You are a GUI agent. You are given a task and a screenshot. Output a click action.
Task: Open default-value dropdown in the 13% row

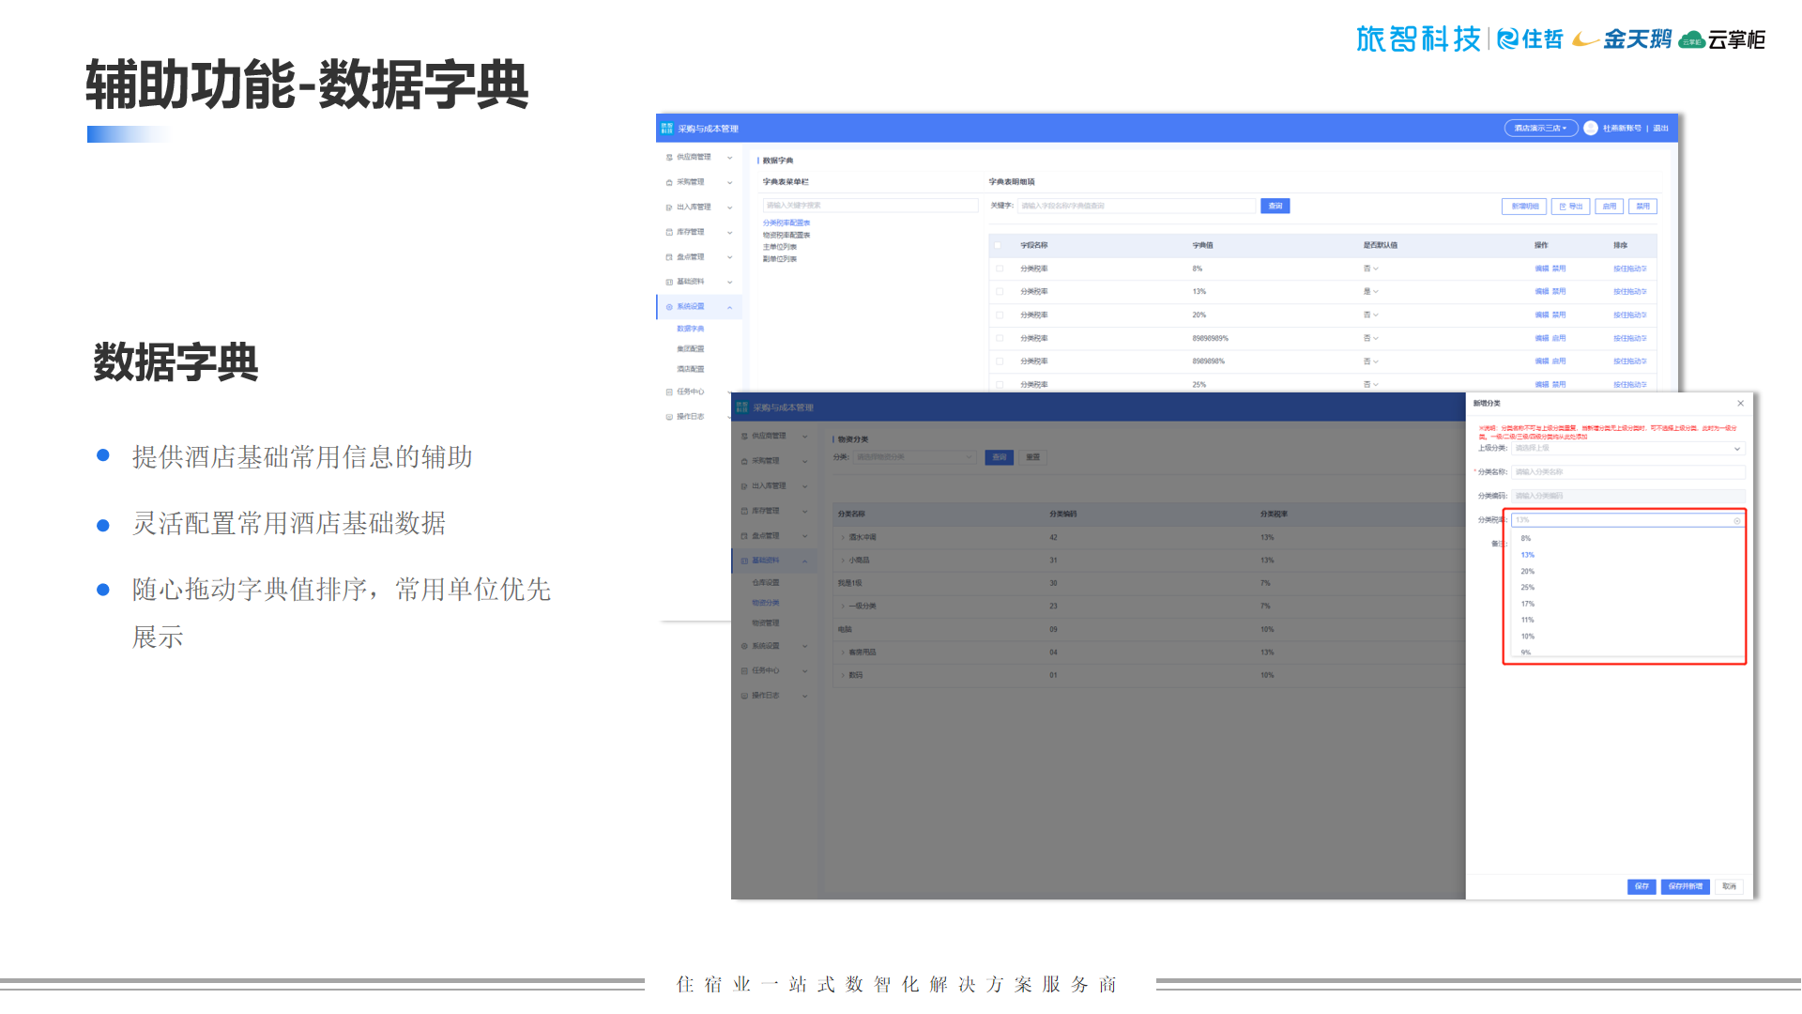click(x=1371, y=292)
